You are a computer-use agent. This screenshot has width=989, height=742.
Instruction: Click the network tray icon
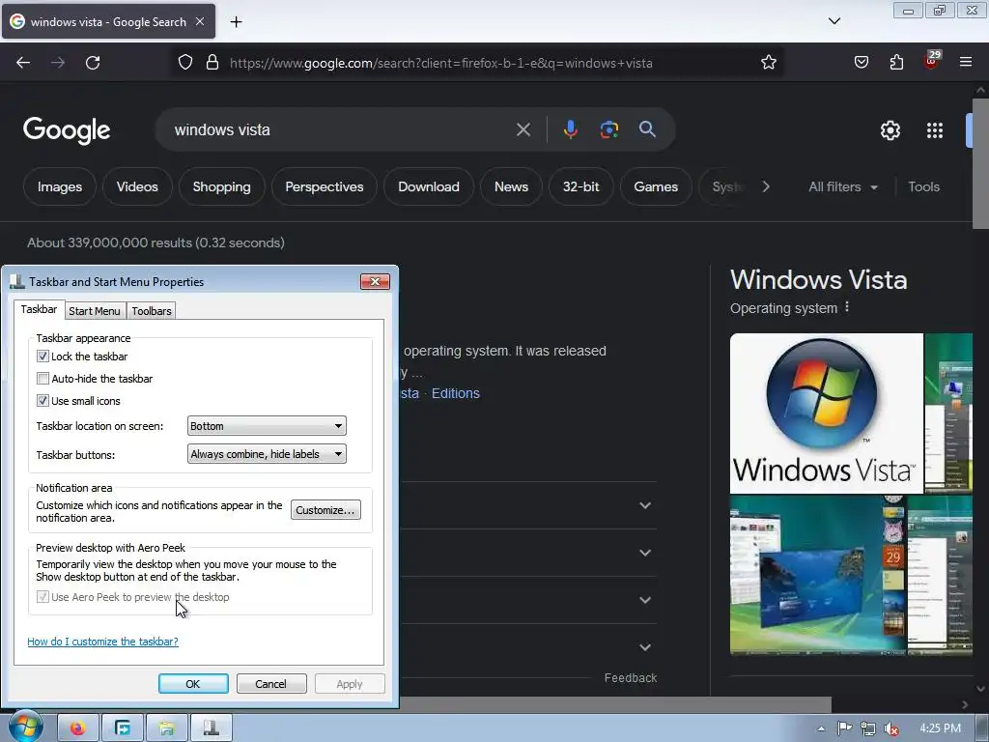[868, 728]
